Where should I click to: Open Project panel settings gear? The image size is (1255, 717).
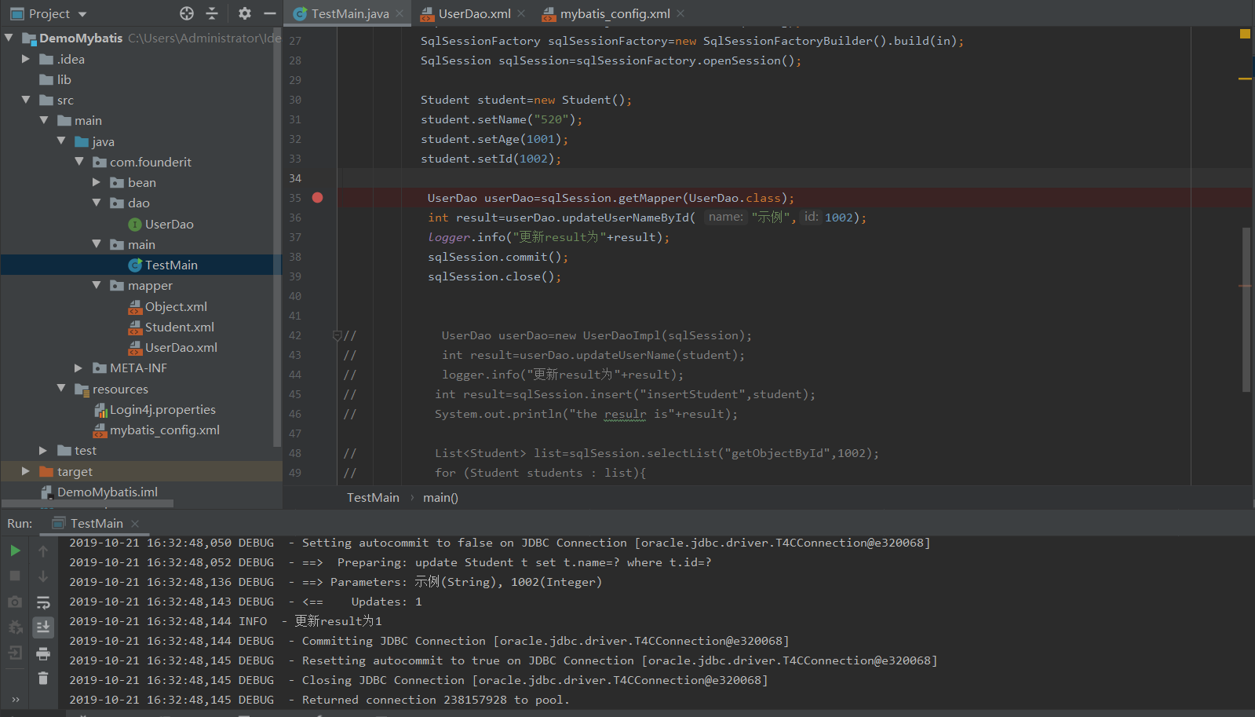click(x=245, y=13)
